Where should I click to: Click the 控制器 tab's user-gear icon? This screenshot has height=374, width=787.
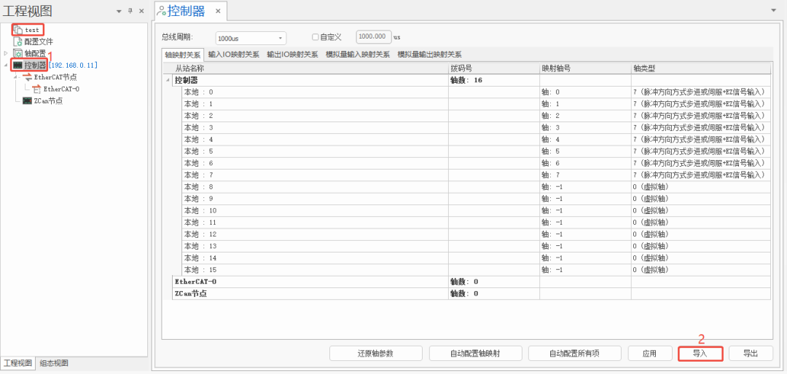pyautogui.click(x=162, y=11)
